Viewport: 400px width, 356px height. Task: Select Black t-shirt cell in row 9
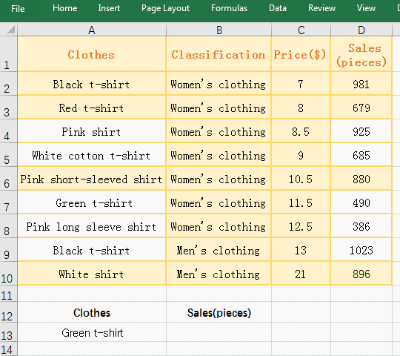[x=92, y=250]
